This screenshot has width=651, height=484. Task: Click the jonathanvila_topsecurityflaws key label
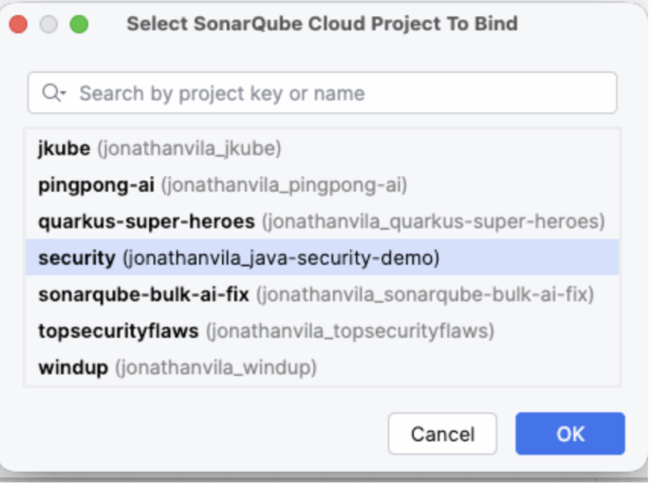click(350, 330)
